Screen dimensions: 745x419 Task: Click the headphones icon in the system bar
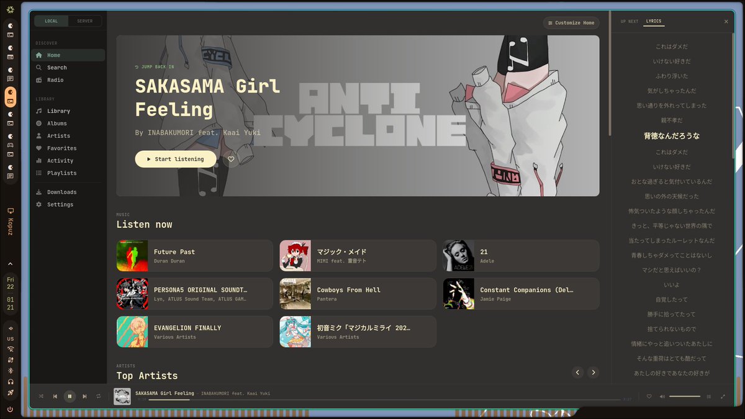pos(10,382)
